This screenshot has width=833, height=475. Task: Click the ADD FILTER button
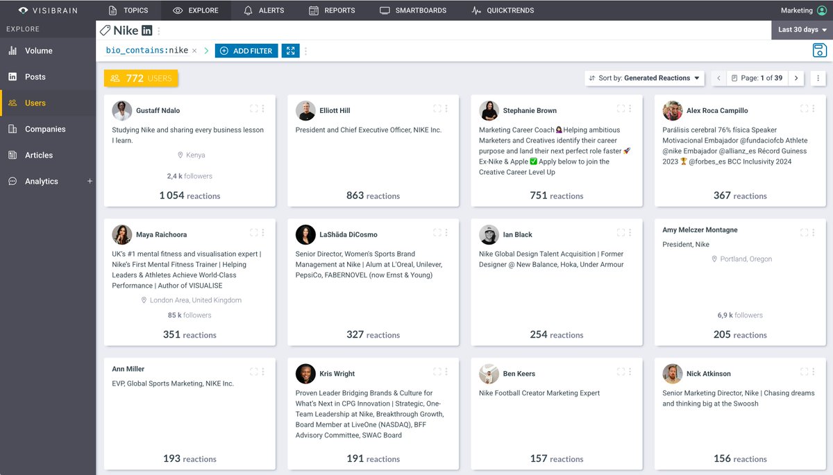click(246, 51)
